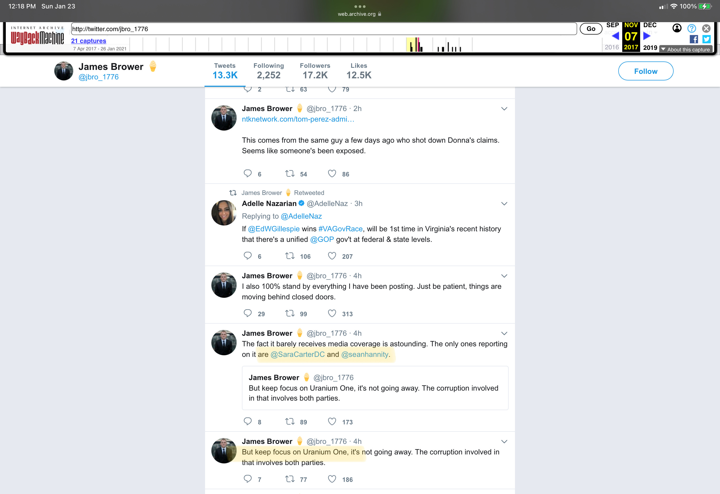Expand options chevron on ntknetwork tweet

(x=504, y=109)
